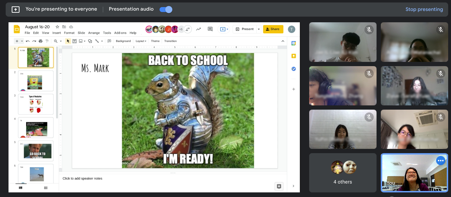Star the August 16-20 presentation

tap(58, 27)
